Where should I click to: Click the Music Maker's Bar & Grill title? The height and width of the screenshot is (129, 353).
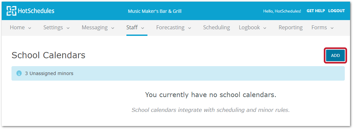(155, 11)
